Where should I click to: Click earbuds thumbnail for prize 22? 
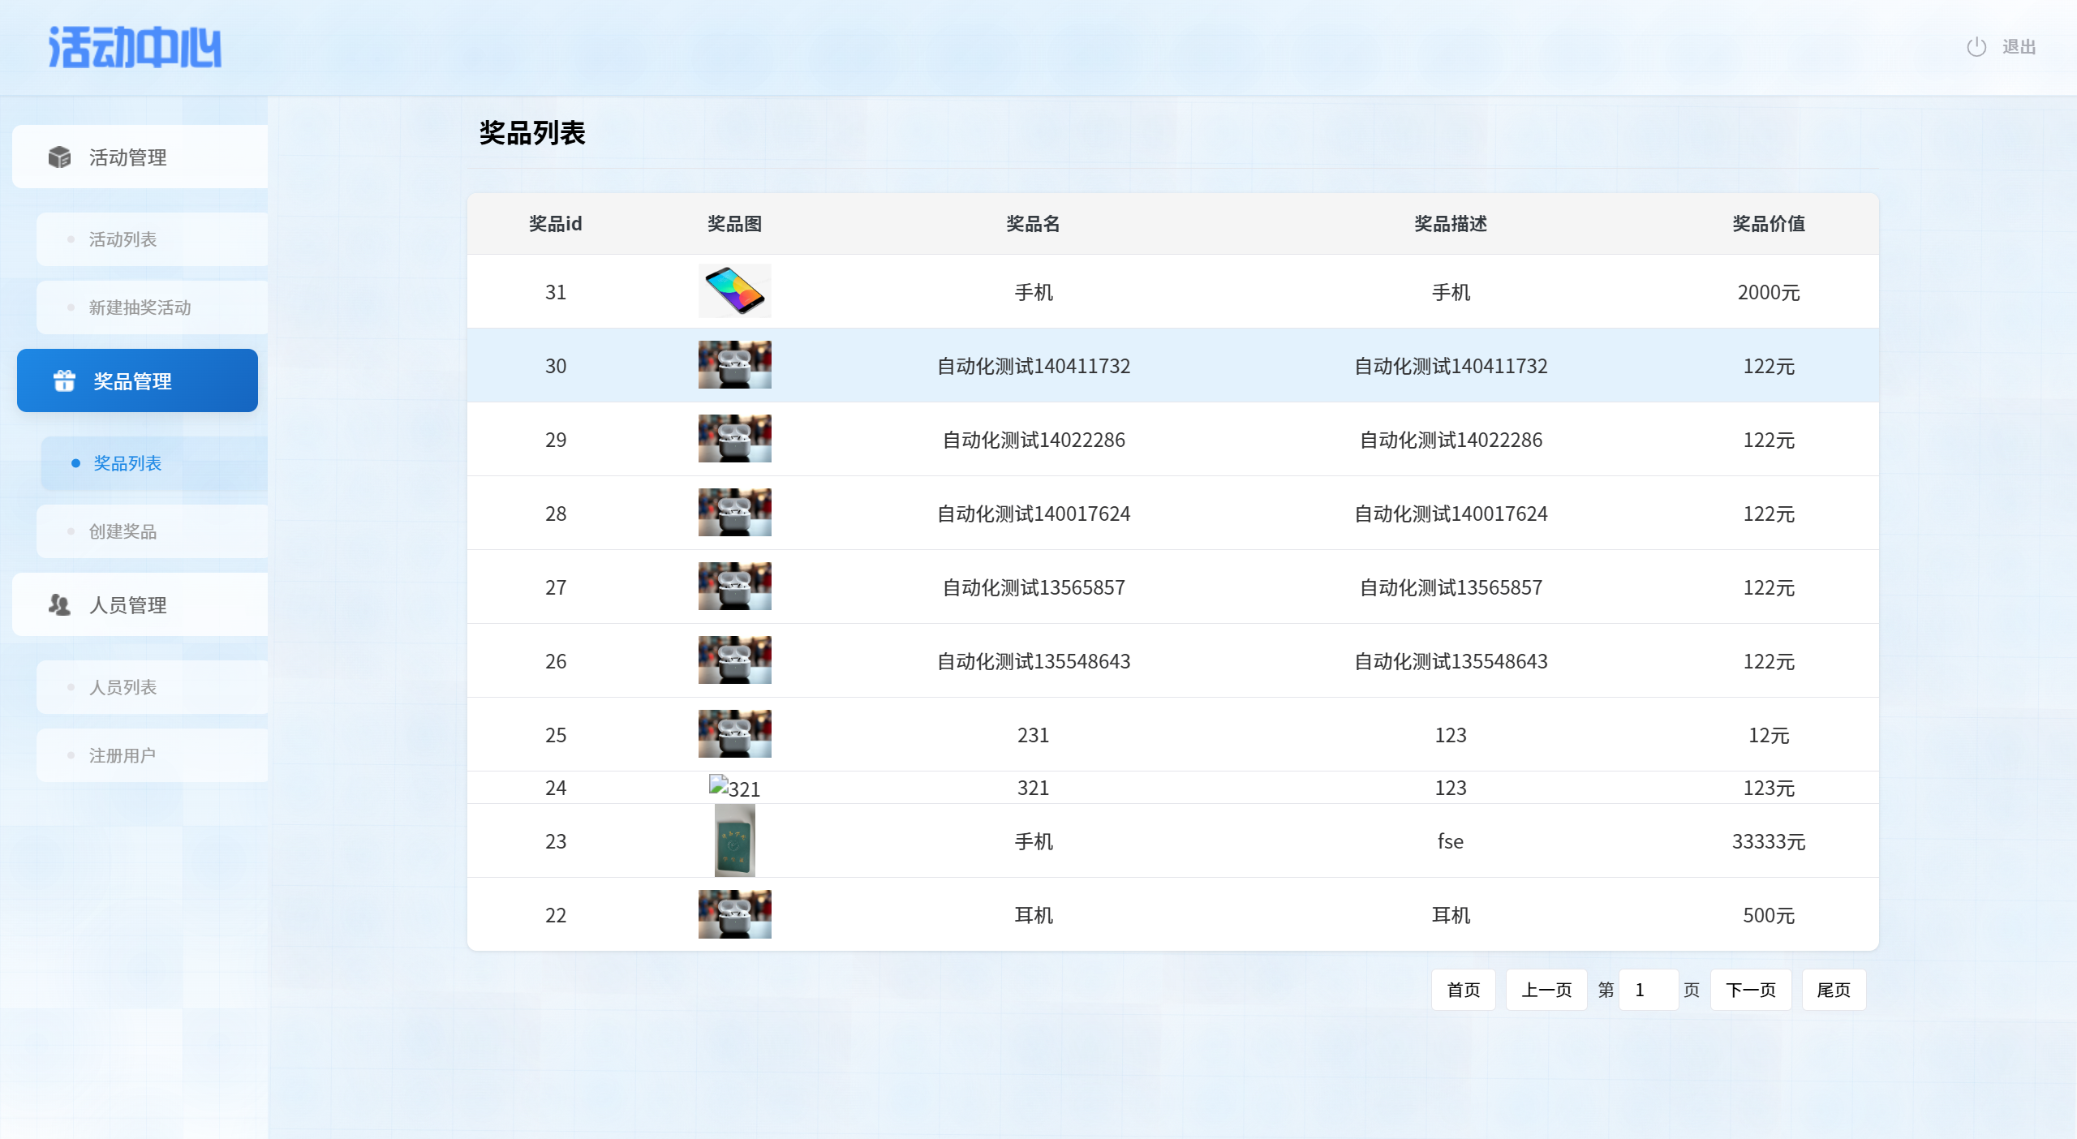click(734, 914)
